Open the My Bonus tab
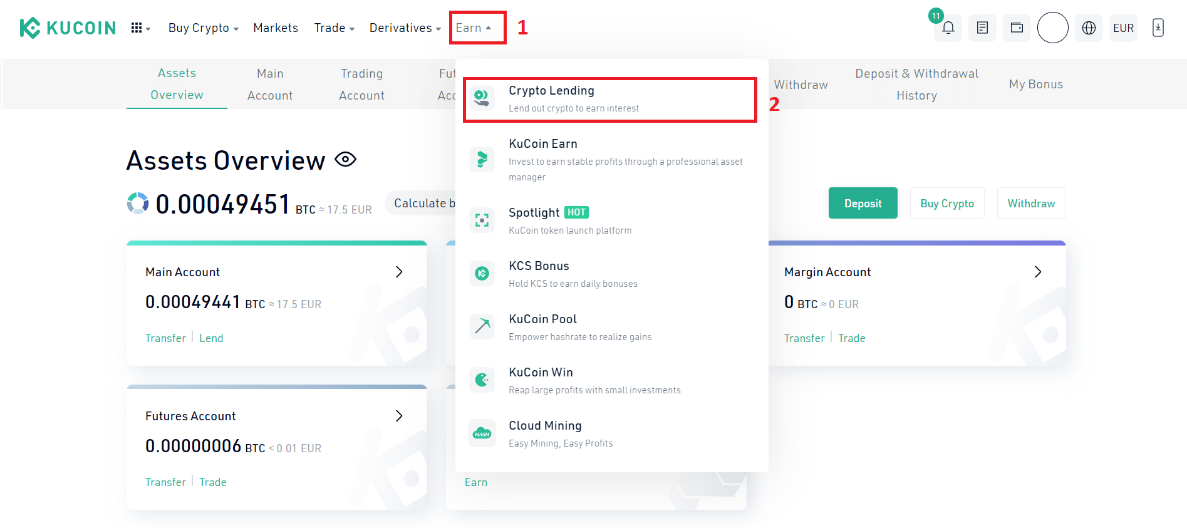 tap(1035, 84)
